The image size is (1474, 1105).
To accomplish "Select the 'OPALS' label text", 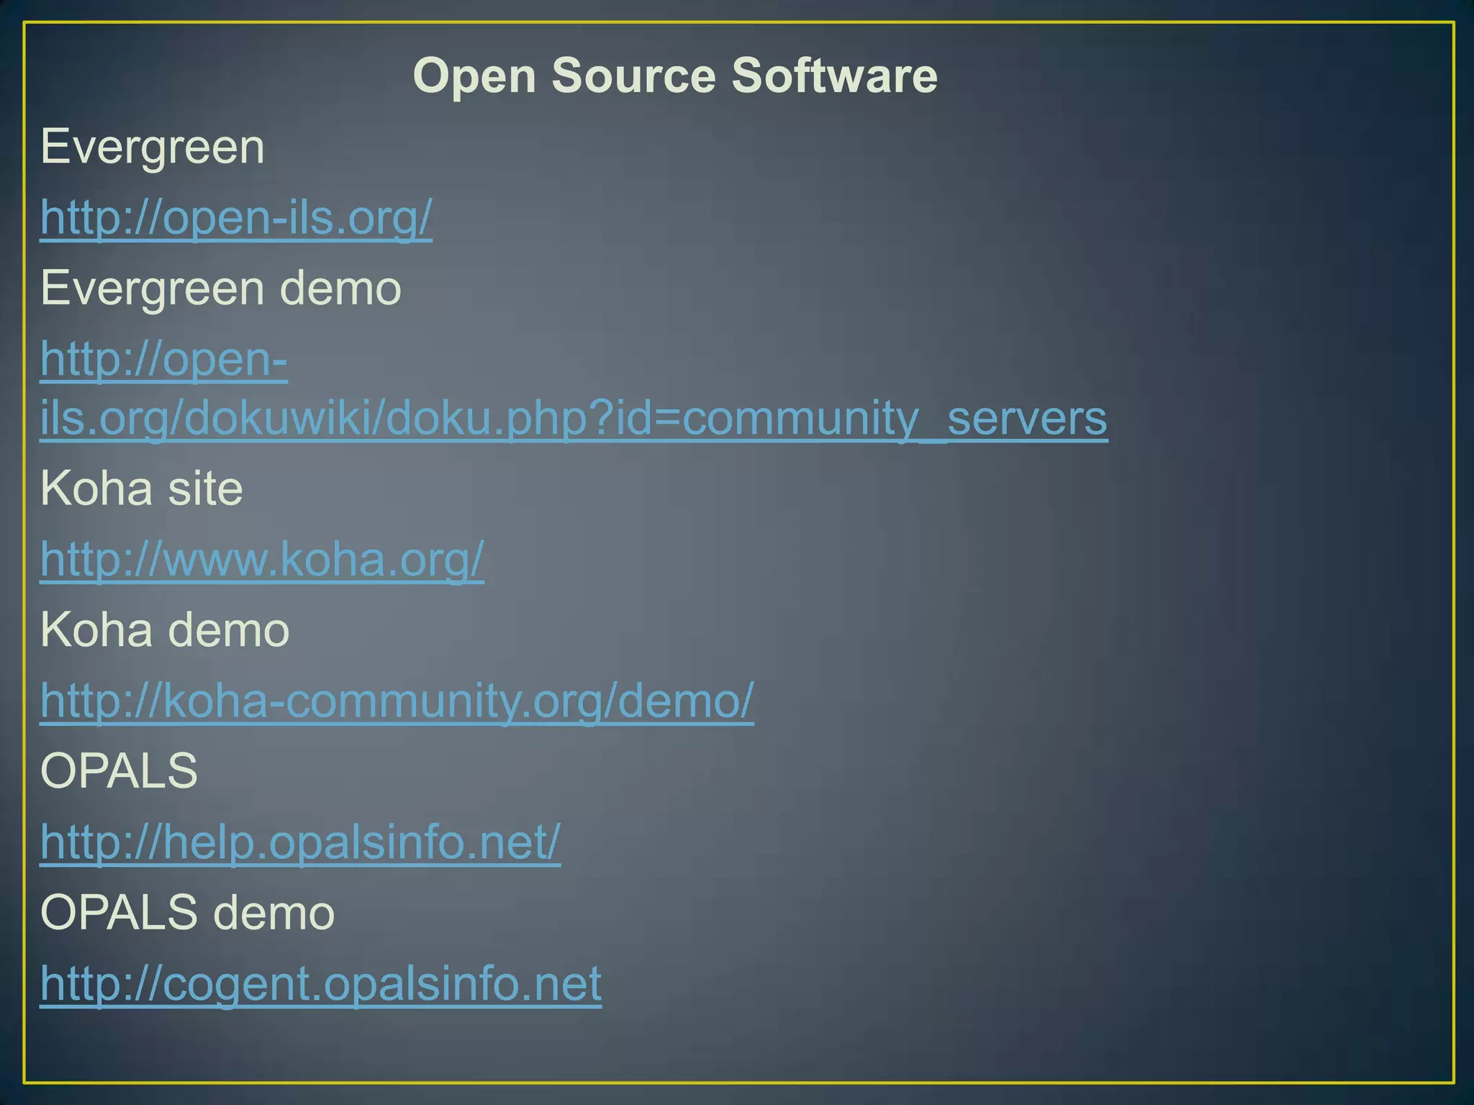I will (119, 772).
